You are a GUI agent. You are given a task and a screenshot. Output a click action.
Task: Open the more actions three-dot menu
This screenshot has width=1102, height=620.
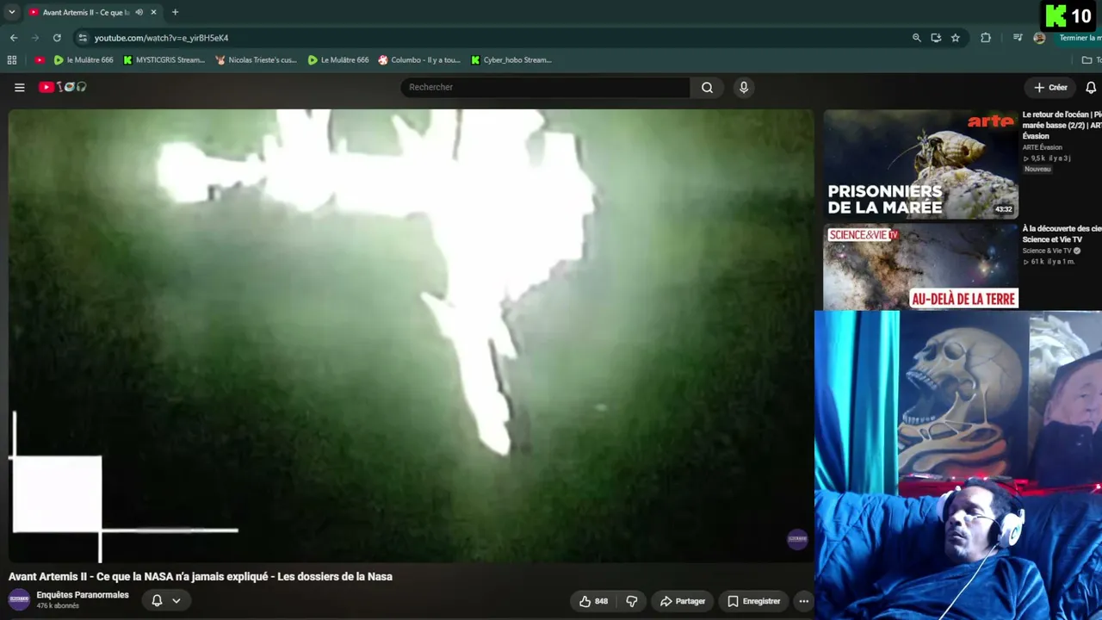(x=803, y=601)
